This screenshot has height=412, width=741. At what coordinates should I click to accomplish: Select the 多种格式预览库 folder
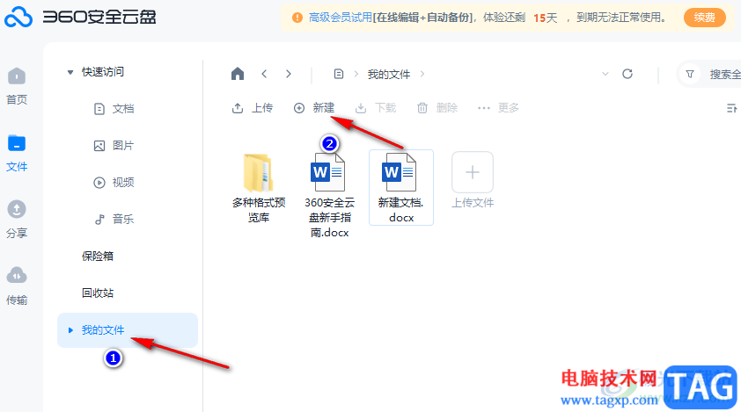tap(259, 188)
